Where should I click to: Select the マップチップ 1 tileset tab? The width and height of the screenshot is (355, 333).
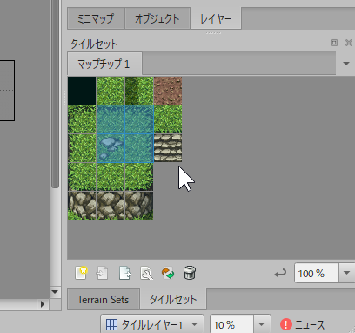(104, 64)
